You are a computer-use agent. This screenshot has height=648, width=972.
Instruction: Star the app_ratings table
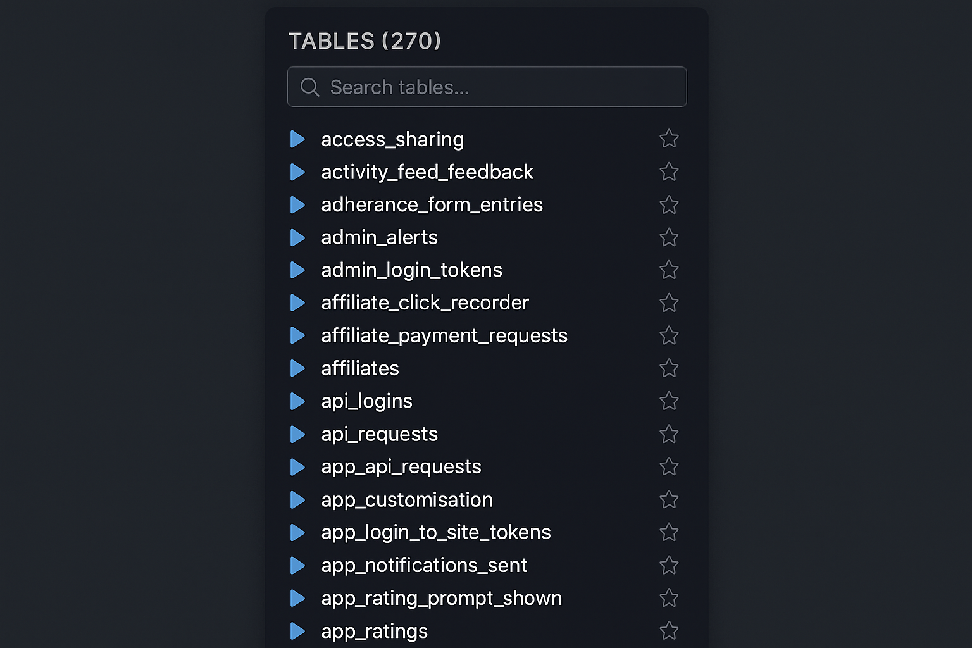click(669, 631)
